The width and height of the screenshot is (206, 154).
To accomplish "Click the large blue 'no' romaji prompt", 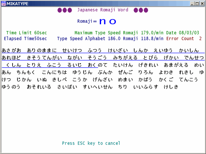I will [108, 21].
